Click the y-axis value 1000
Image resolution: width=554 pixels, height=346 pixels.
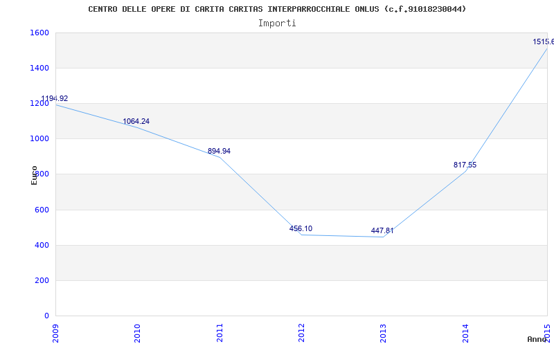[x=39, y=139]
